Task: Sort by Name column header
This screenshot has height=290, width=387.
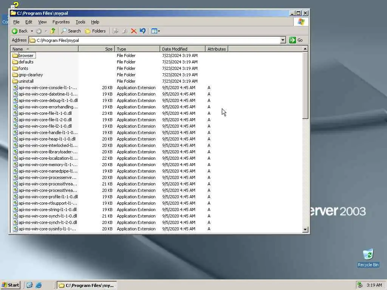Action: (45, 49)
